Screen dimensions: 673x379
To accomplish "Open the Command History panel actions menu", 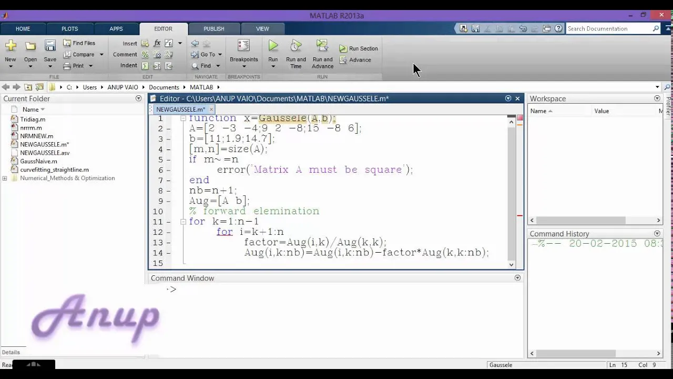I will [657, 234].
